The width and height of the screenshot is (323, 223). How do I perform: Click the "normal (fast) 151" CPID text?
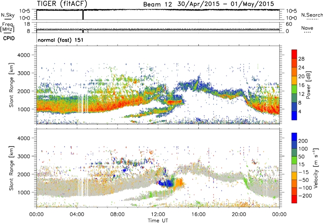[60, 40]
